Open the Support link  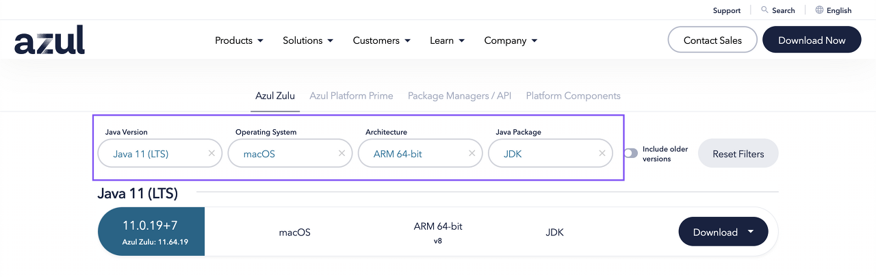[x=726, y=10]
